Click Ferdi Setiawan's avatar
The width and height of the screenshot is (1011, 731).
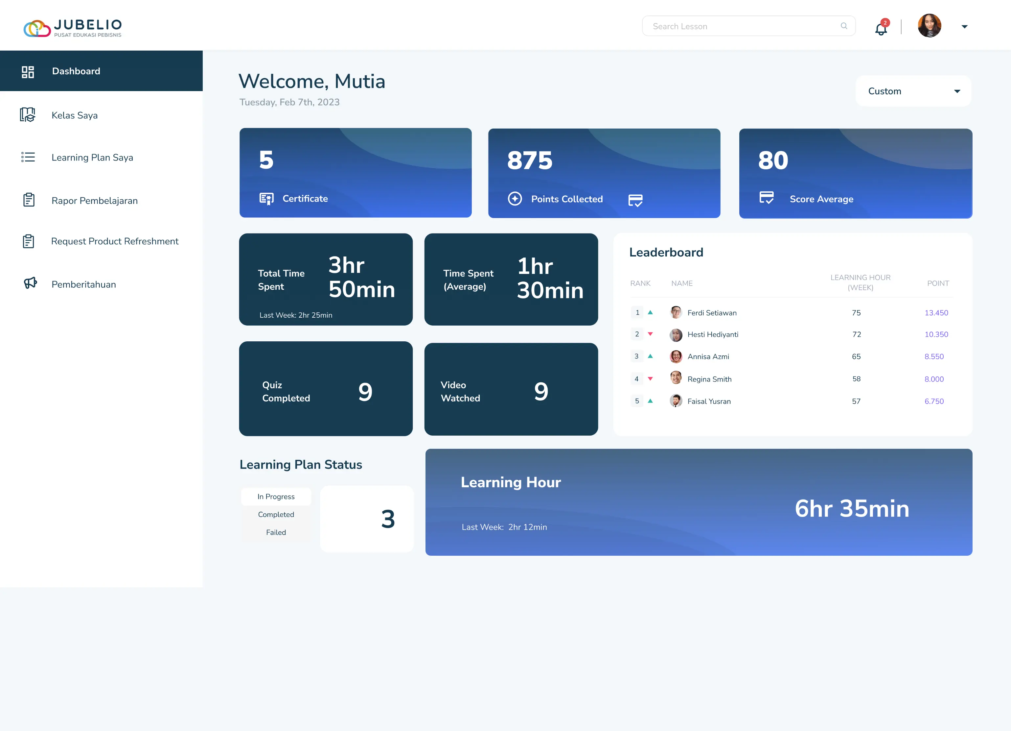point(676,312)
